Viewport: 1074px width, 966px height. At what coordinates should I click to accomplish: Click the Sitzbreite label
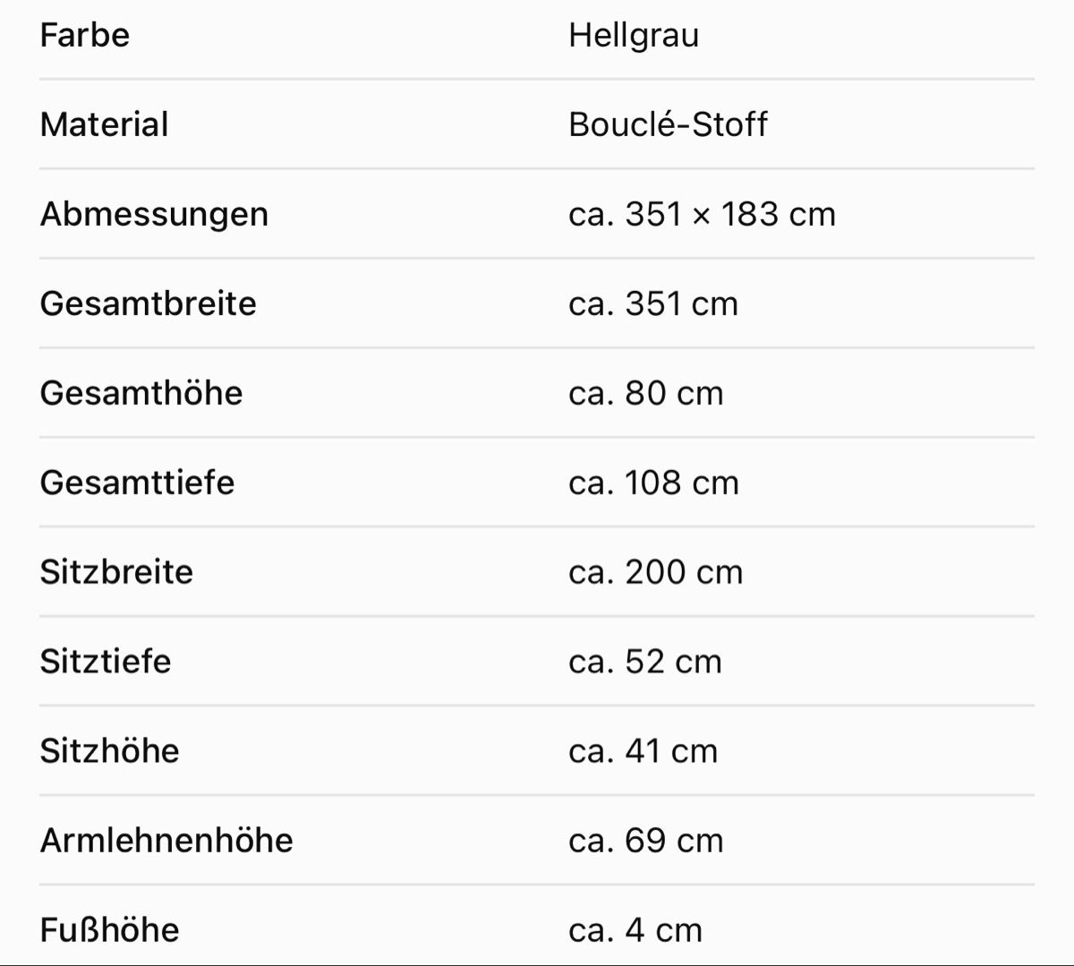pos(116,572)
